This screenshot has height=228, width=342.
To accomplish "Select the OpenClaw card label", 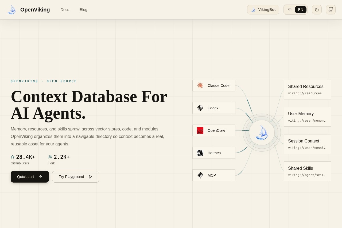I will [x=216, y=130].
